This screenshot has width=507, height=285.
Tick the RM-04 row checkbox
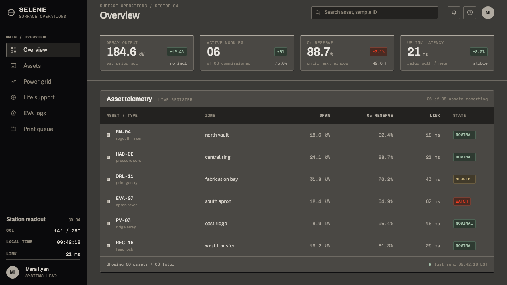(x=108, y=135)
